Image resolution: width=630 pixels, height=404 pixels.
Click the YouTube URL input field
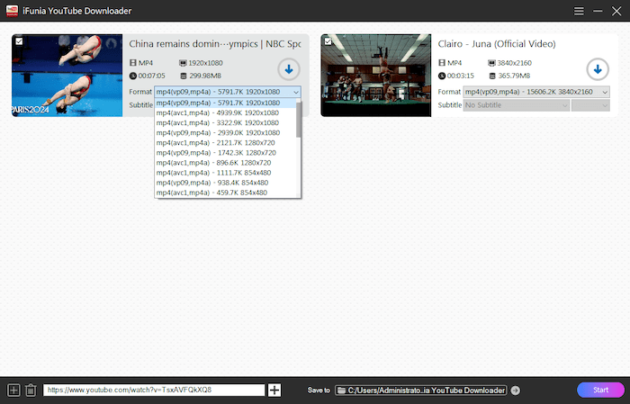154,391
